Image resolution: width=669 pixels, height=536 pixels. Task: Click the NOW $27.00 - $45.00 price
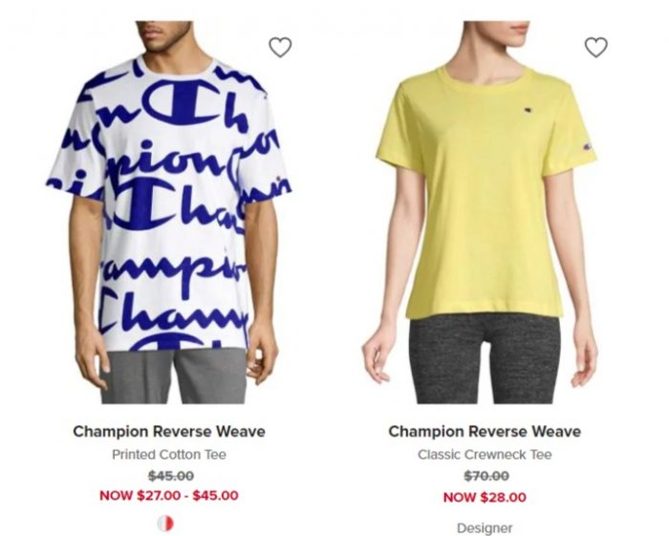pyautogui.click(x=169, y=496)
